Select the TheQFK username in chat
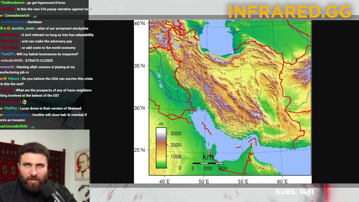The image size is (359, 202). pyautogui.click(x=7, y=54)
